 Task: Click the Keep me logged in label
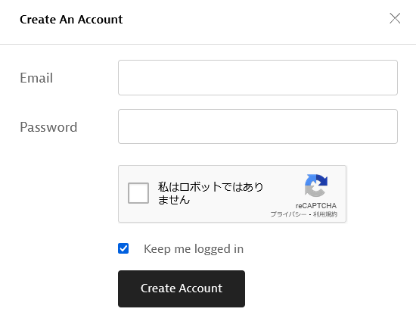pyautogui.click(x=194, y=249)
